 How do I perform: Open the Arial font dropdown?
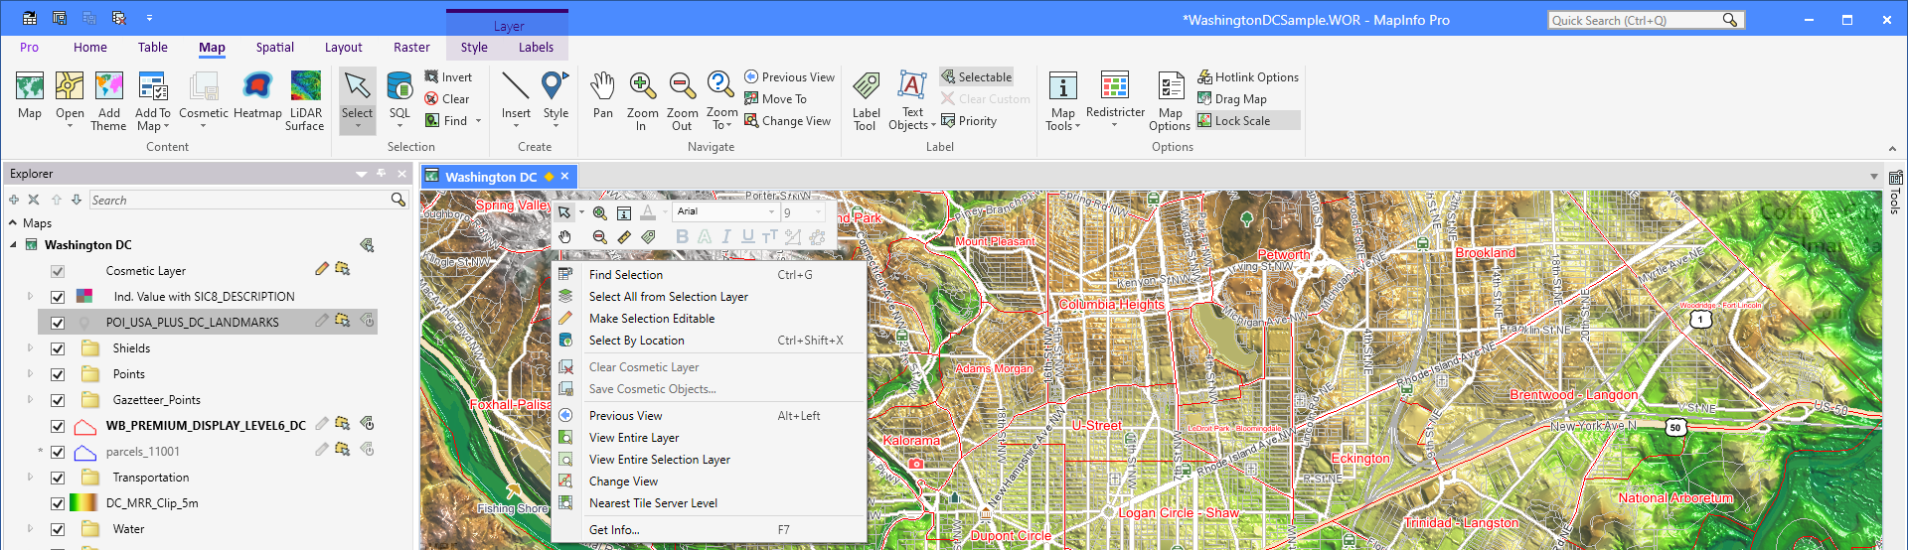771,211
